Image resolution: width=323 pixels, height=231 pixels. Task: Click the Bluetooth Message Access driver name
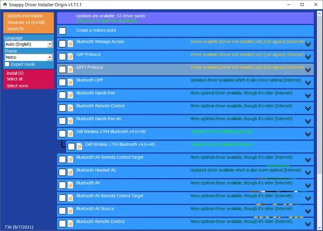(x=100, y=42)
